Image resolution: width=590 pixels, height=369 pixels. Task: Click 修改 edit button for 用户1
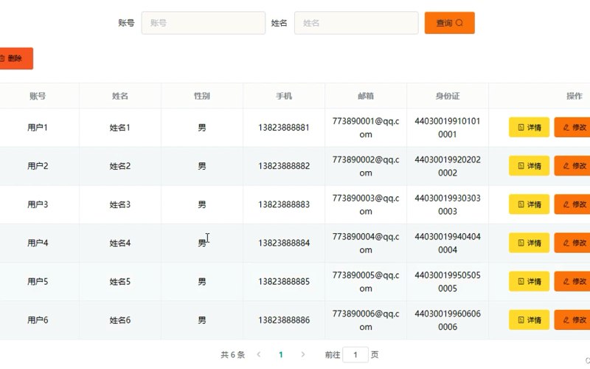(572, 128)
